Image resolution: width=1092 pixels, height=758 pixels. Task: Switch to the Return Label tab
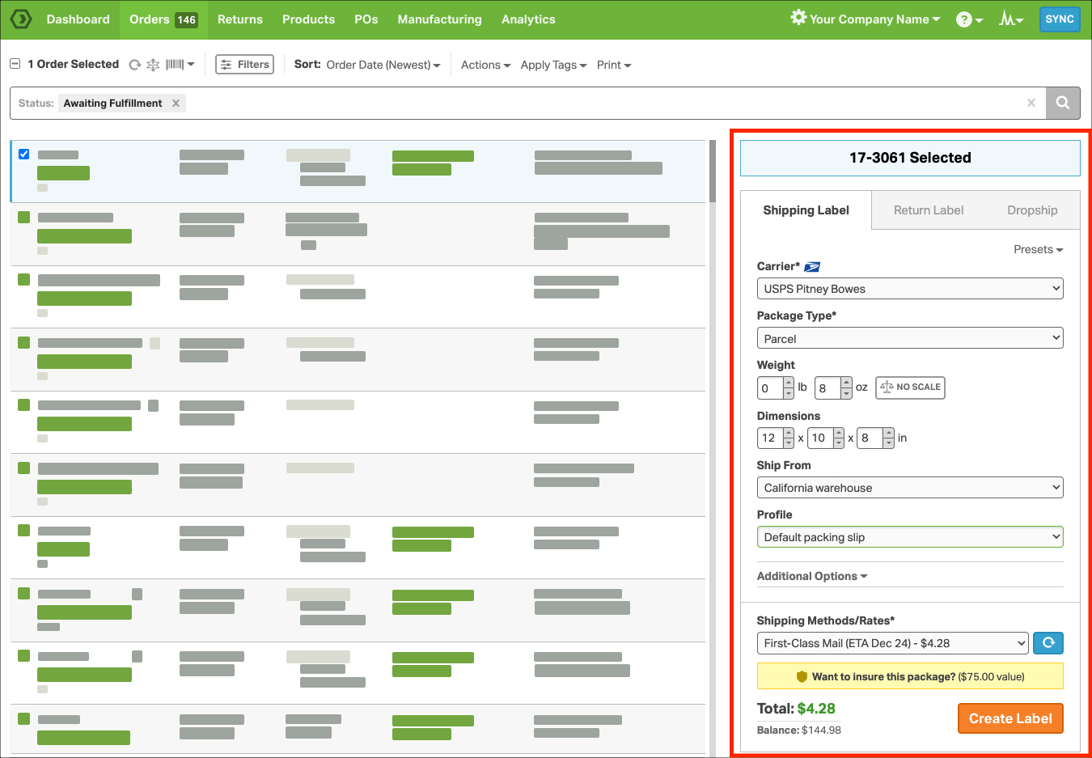[x=928, y=210]
